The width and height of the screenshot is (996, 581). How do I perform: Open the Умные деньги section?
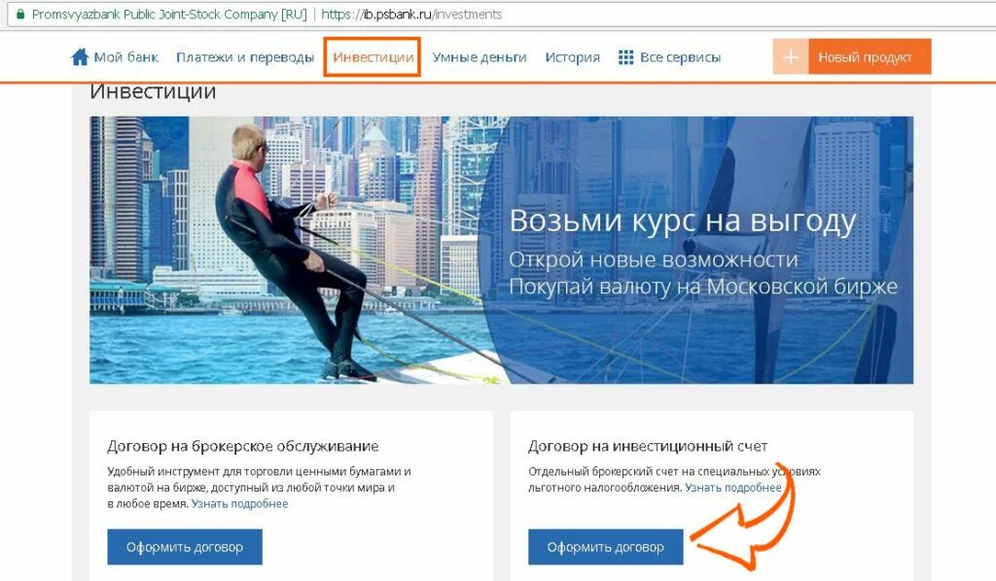click(x=480, y=57)
